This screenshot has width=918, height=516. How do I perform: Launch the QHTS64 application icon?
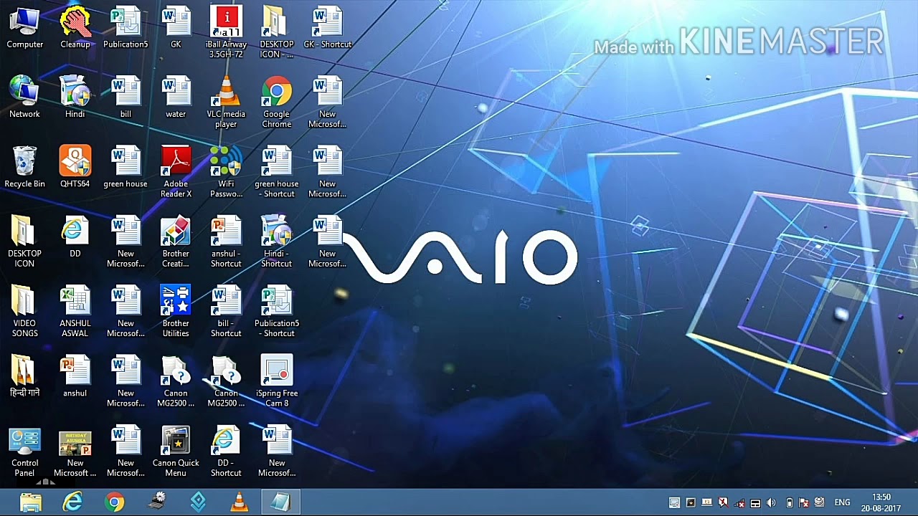[x=75, y=167]
